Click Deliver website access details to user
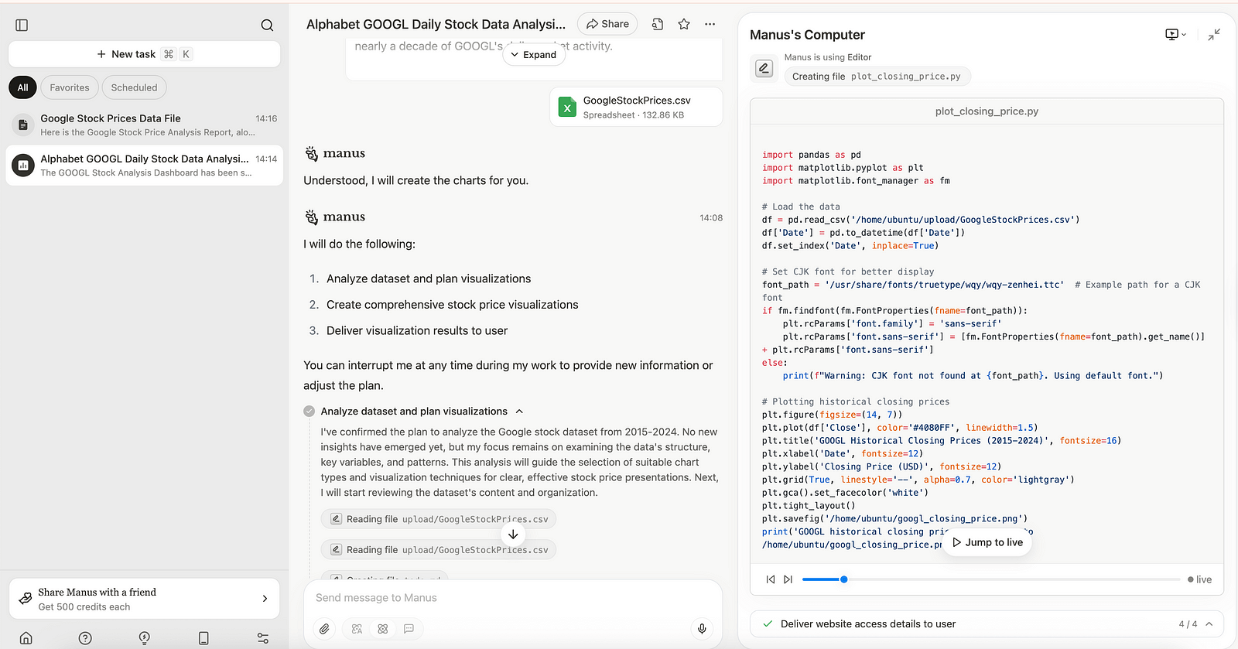1238x649 pixels. pos(868,624)
